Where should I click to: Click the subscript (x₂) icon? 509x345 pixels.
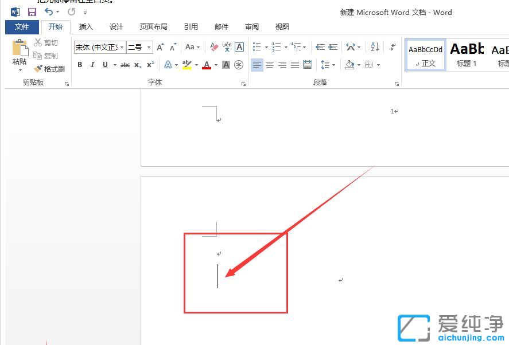coord(137,65)
